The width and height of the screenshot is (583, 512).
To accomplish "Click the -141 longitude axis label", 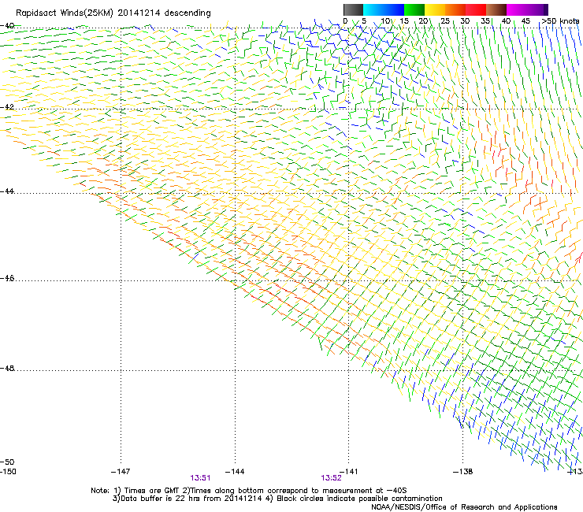I will (349, 472).
